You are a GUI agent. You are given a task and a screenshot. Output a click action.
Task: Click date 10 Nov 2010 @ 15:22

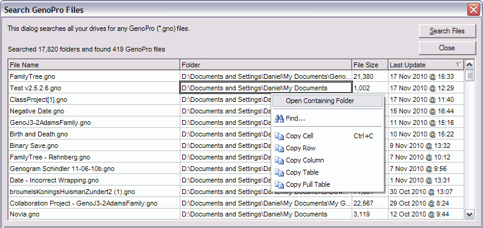pos(422,134)
